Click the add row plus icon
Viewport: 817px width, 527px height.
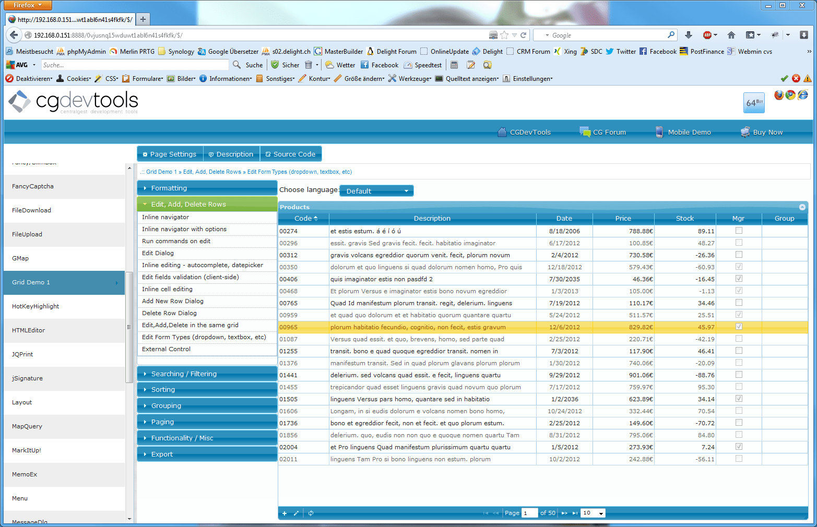click(x=285, y=513)
